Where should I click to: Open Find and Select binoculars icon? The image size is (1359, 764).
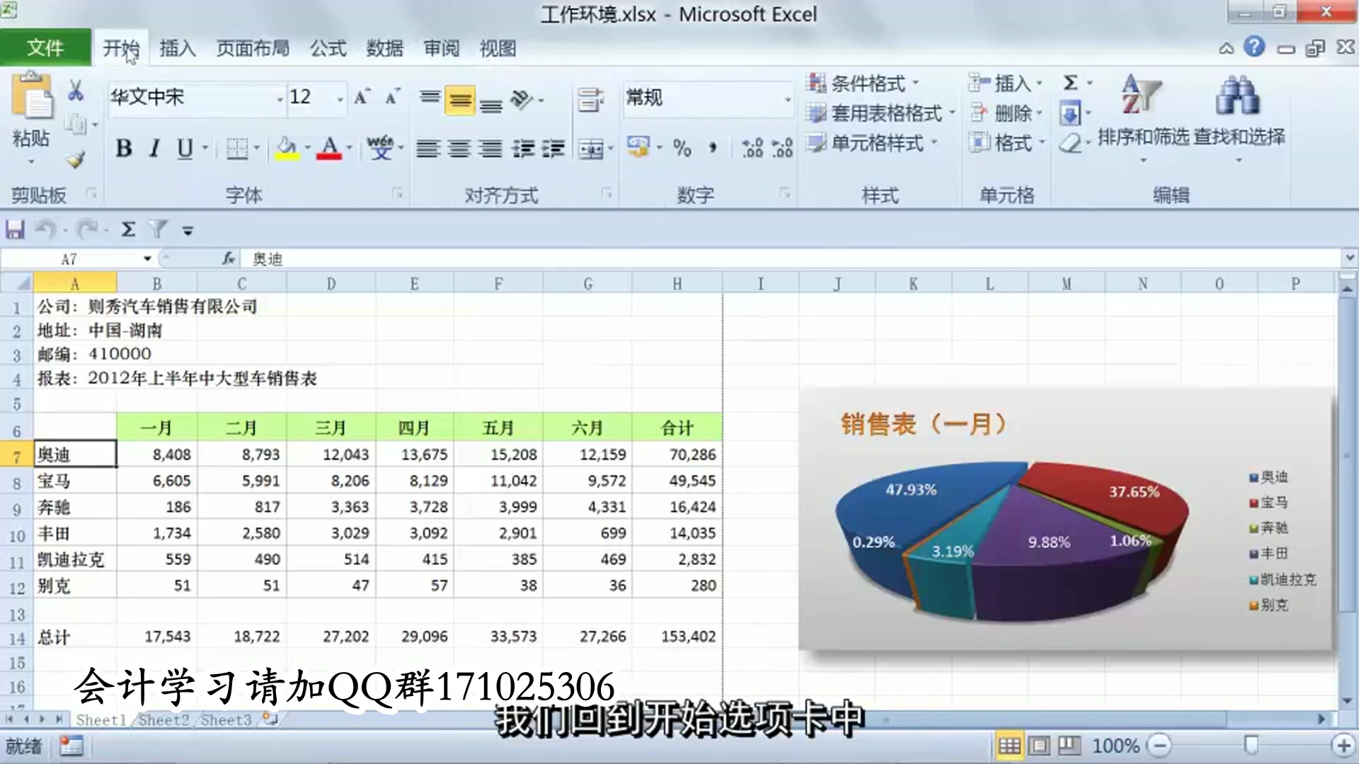[x=1237, y=96]
